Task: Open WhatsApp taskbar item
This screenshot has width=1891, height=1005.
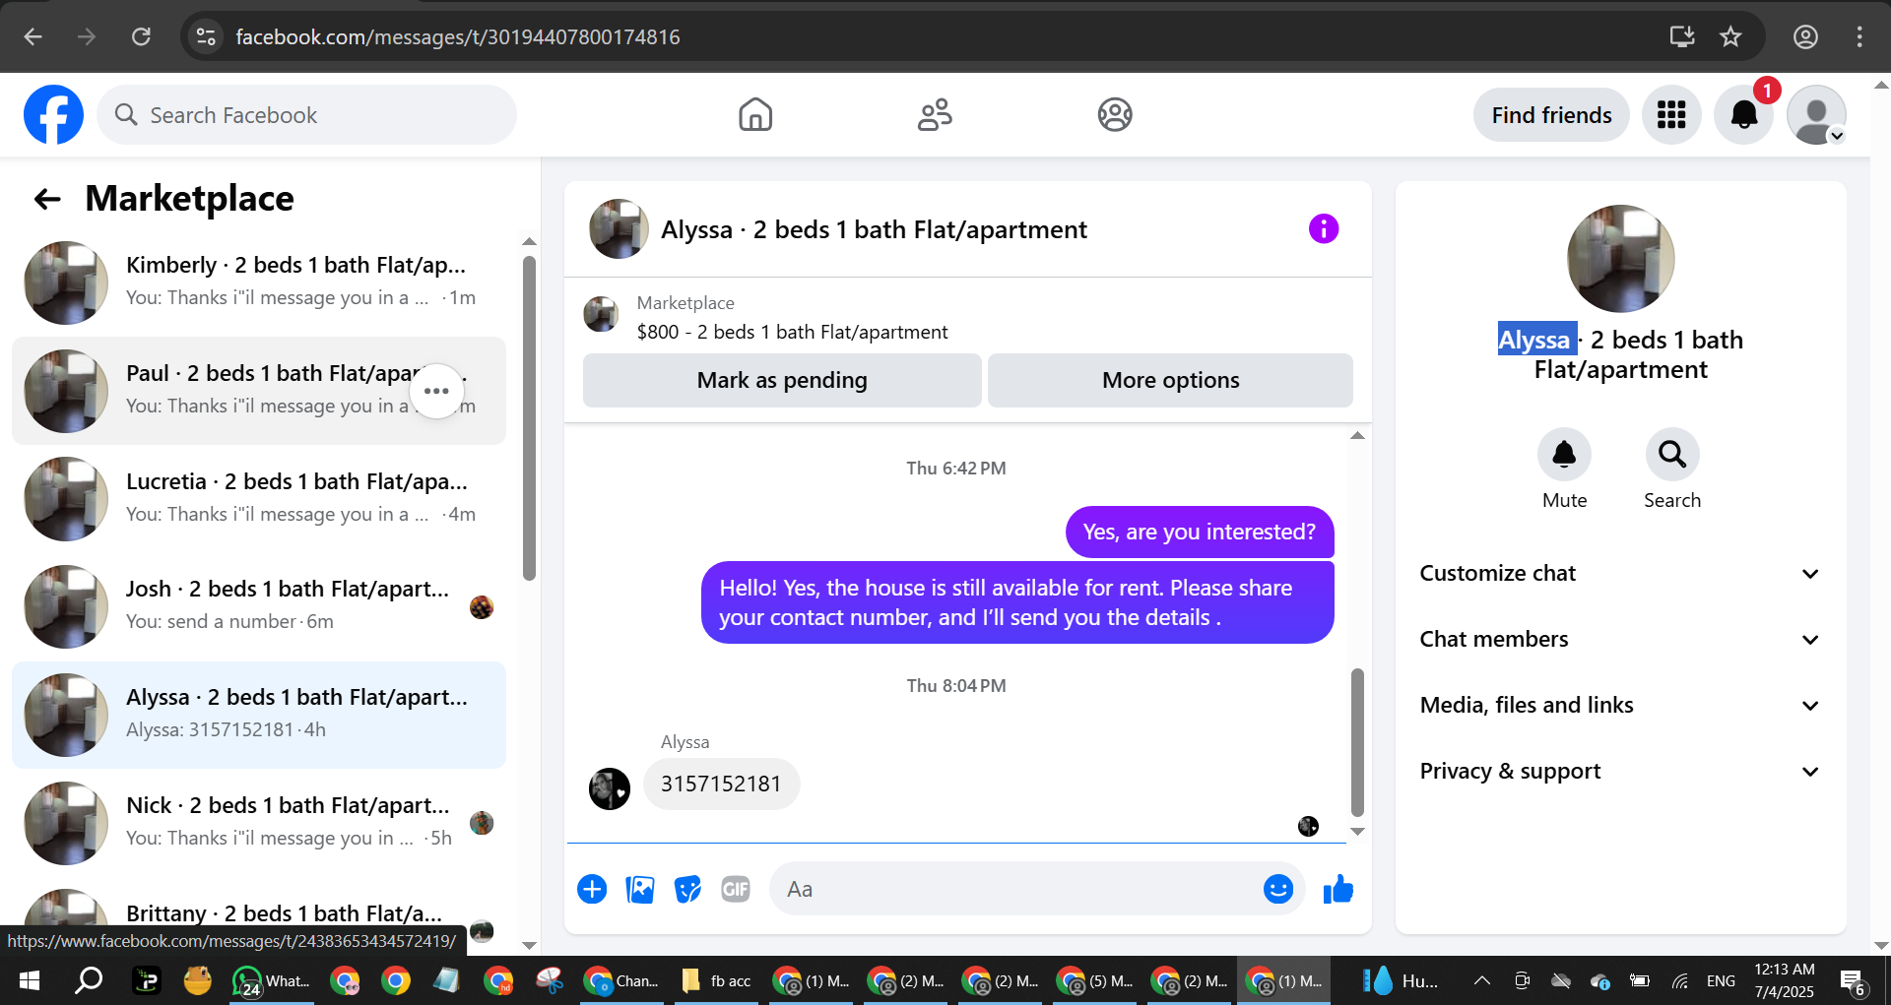Action: pyautogui.click(x=271, y=980)
